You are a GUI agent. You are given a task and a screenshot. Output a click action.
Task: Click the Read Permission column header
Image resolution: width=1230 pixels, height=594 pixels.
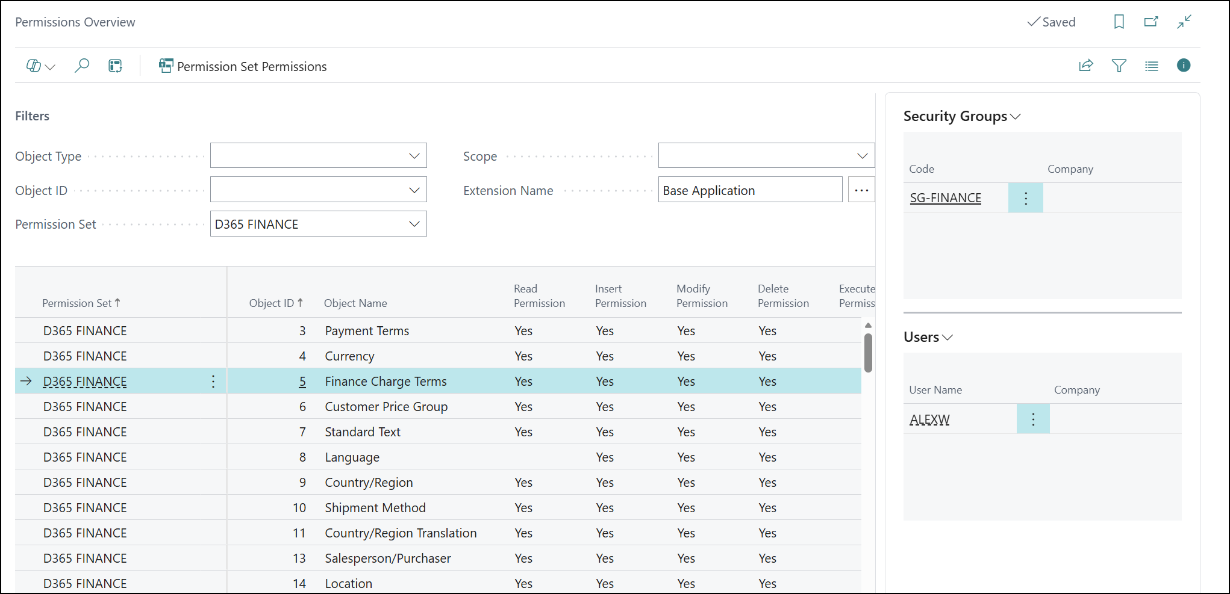point(539,296)
